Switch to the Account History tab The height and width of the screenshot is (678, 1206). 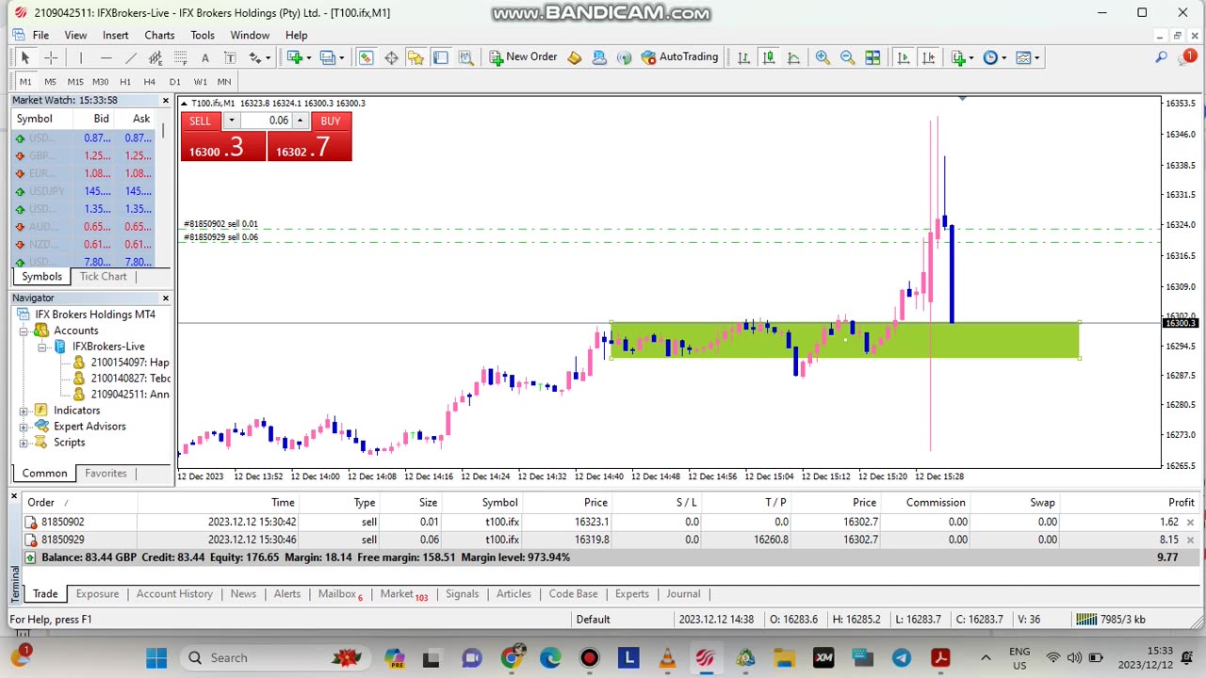(x=174, y=594)
